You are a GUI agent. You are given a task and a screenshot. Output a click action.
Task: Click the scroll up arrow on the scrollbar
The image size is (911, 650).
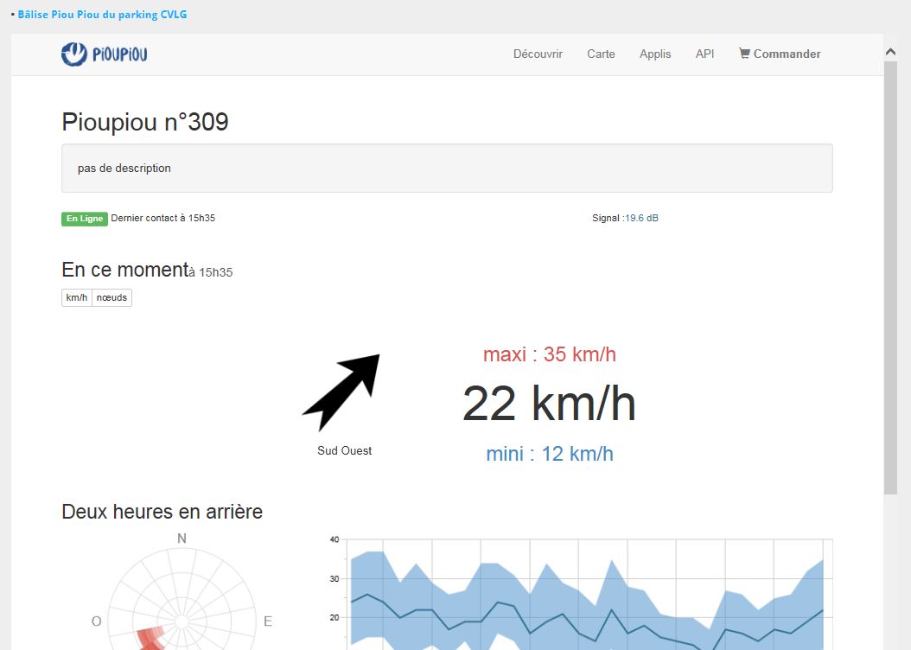point(890,52)
